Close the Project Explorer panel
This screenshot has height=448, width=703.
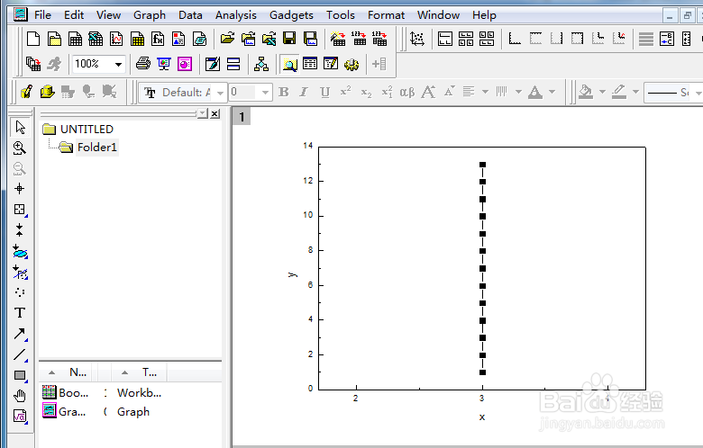coord(215,113)
